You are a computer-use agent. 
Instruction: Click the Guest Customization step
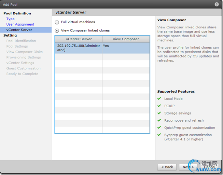pos(24,68)
